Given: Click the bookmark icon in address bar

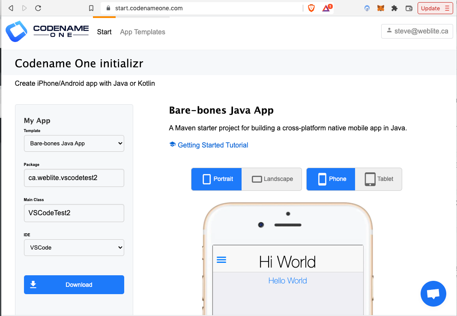Looking at the screenshot, I should pos(91,8).
